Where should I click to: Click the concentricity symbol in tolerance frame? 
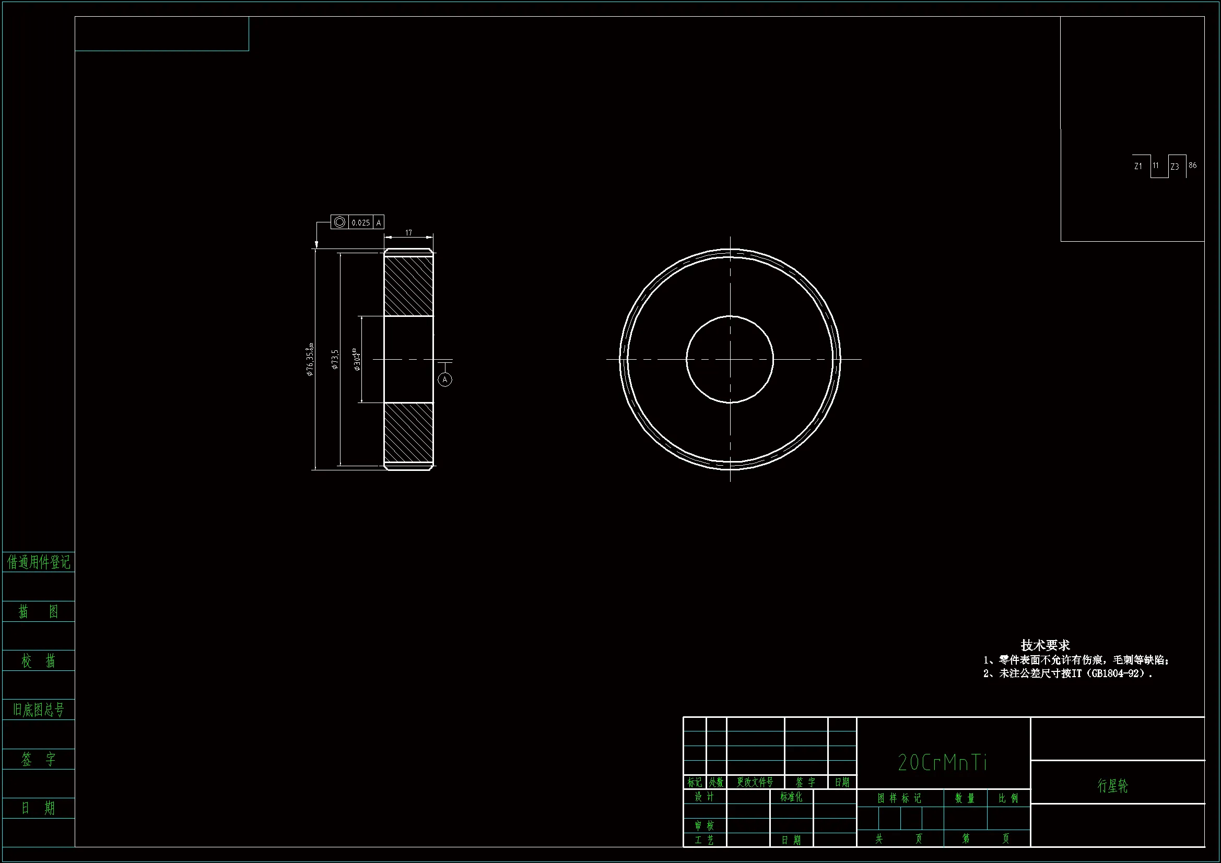[x=339, y=222]
